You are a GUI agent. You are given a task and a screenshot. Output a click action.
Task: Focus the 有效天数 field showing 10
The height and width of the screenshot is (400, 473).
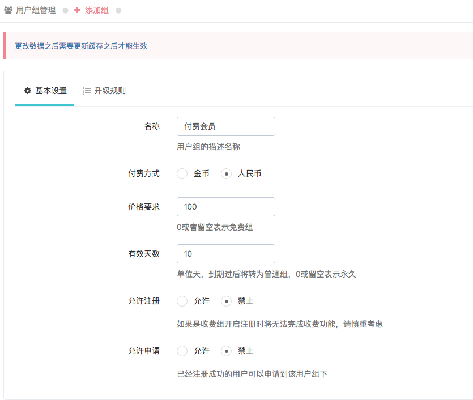226,254
